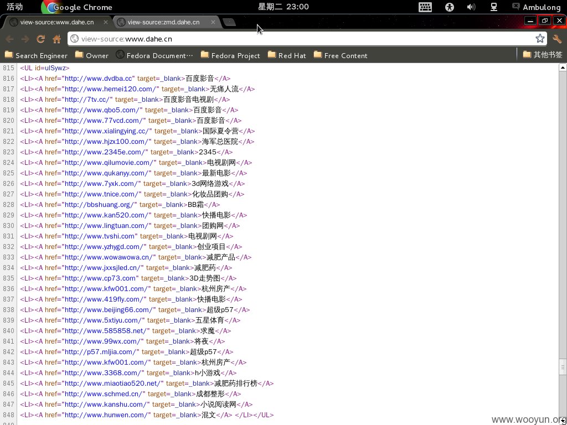Open the http://www.schmed.cn/ link
Viewport: 567px width, 425px height.
[x=104, y=393]
